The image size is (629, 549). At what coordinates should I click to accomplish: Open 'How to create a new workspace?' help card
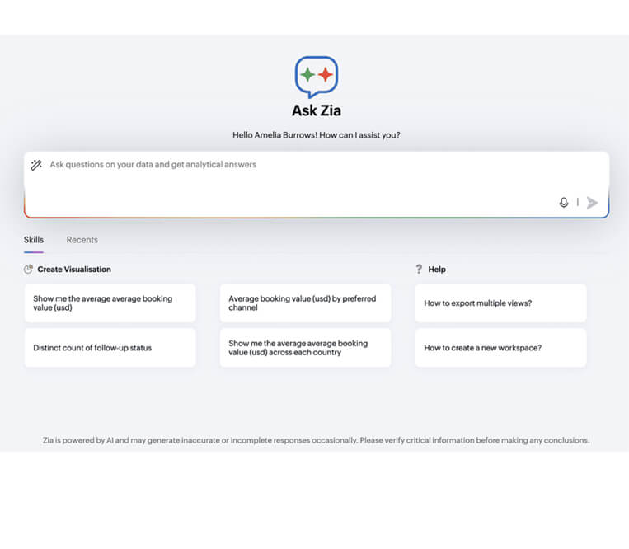[x=500, y=348]
